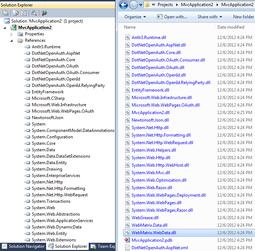Viewport: 255px width, 251px height.
Task: Click the Refresh toolbar icon in Solution Explorer
Action: tap(24, 13)
